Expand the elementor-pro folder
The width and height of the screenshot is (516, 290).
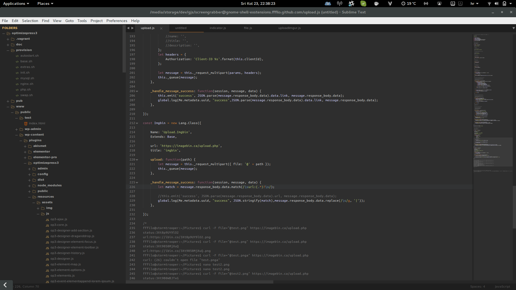(x=25, y=157)
